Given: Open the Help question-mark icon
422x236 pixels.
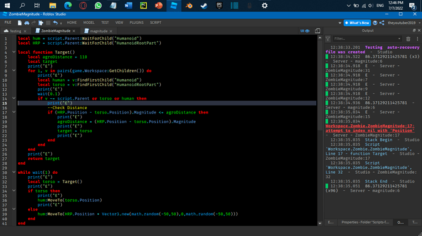Looking at the screenshot, I should (x=375, y=23).
